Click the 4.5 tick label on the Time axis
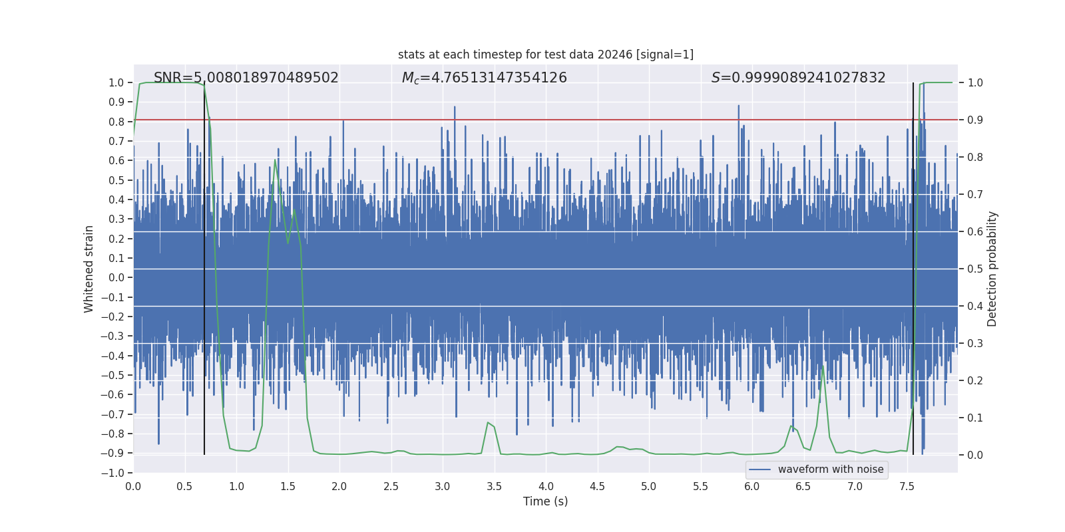The image size is (1065, 532). tap(598, 486)
